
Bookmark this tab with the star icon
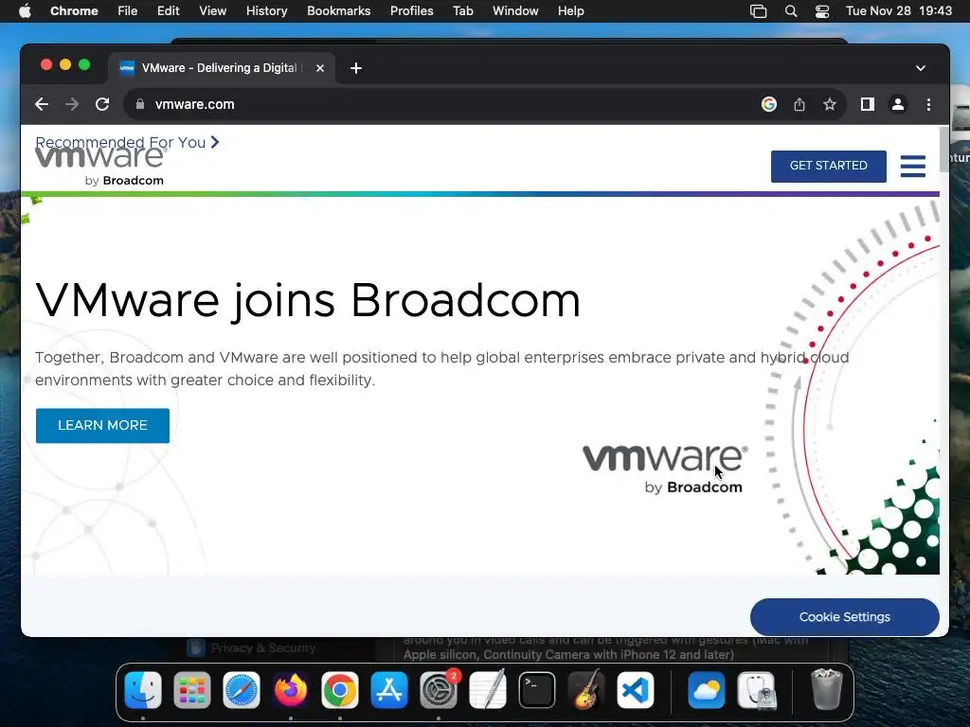[x=830, y=104]
